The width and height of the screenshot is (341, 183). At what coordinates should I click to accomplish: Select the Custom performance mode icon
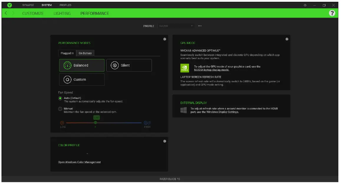pos(68,79)
